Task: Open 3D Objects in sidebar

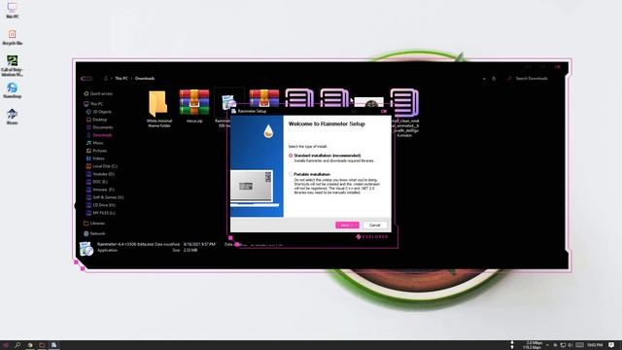Action: [x=99, y=112]
